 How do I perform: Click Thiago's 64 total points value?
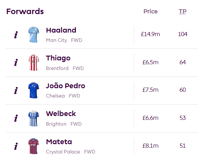pyautogui.click(x=183, y=62)
